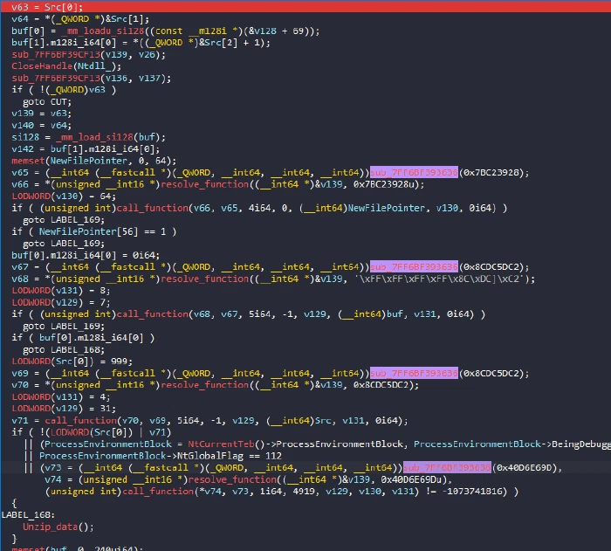Select v140 = v64 assignment
The width and height of the screenshot is (611, 551).
click(41, 125)
